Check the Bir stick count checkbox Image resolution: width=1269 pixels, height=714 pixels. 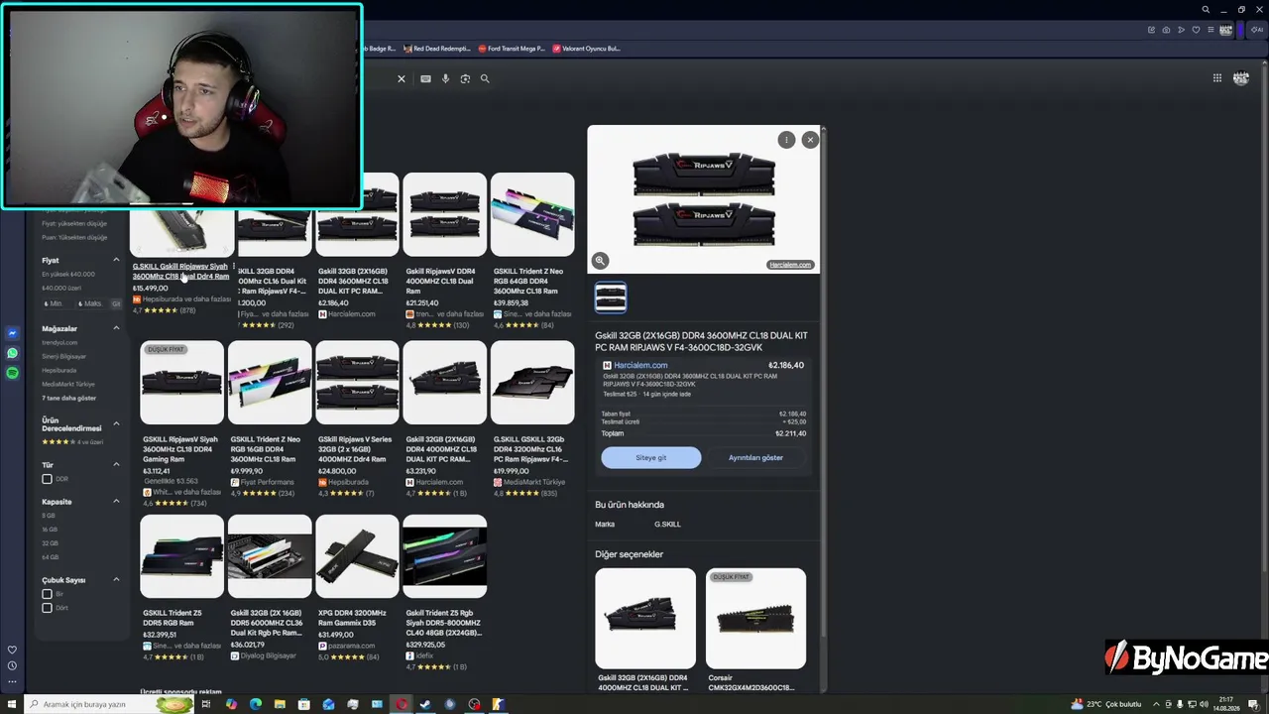(47, 594)
